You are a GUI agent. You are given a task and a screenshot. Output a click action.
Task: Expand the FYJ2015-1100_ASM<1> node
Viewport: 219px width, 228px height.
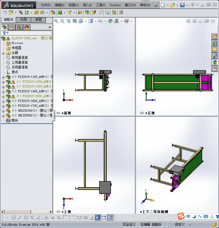tap(3, 78)
